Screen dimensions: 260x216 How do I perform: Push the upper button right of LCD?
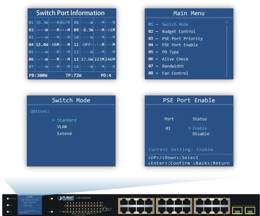click(52, 199)
